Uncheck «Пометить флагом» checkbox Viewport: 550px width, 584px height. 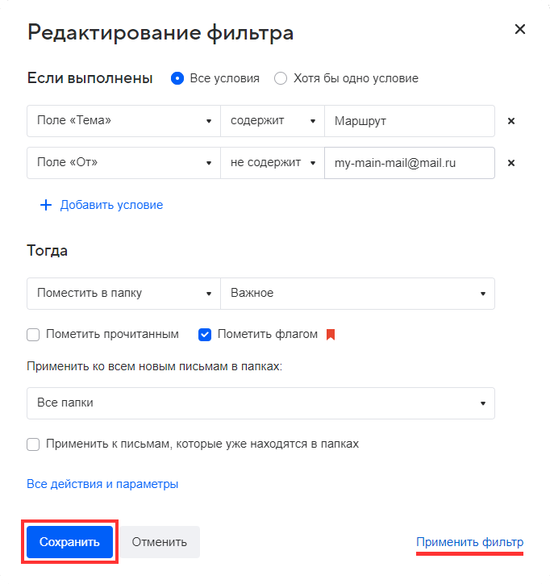pyautogui.click(x=205, y=334)
